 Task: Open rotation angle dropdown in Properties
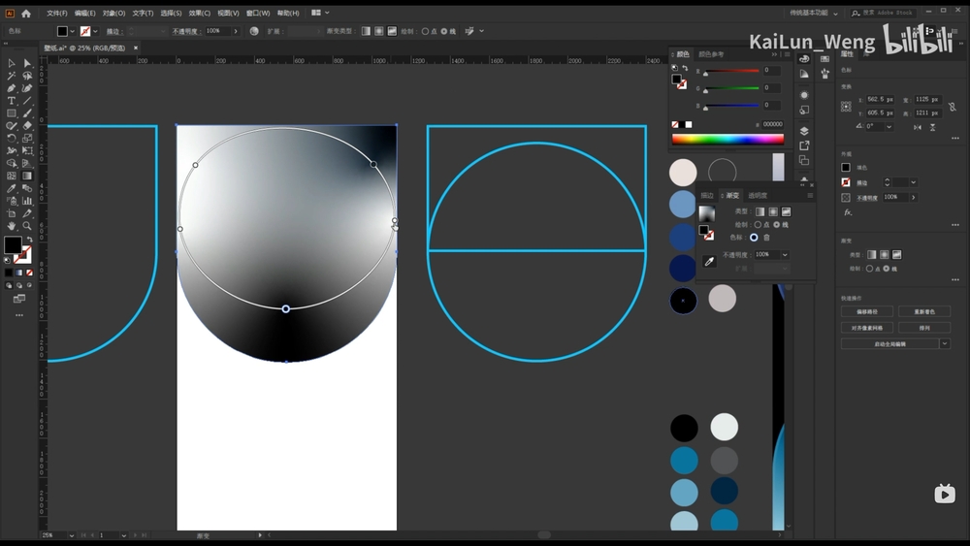(x=889, y=127)
